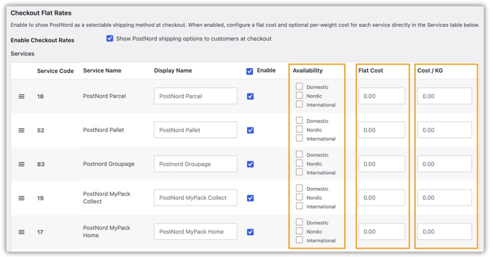Click the Display Name column header
The height and width of the screenshot is (257, 490).
[173, 70]
